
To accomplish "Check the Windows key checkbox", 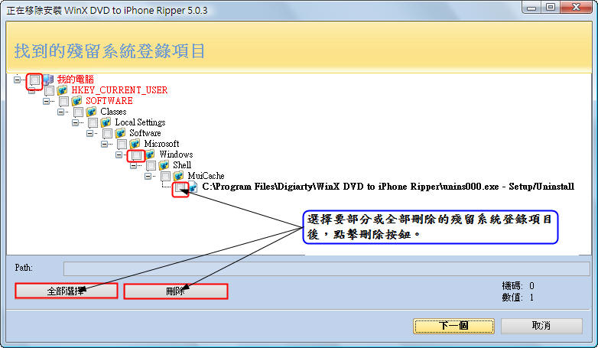I will point(136,154).
